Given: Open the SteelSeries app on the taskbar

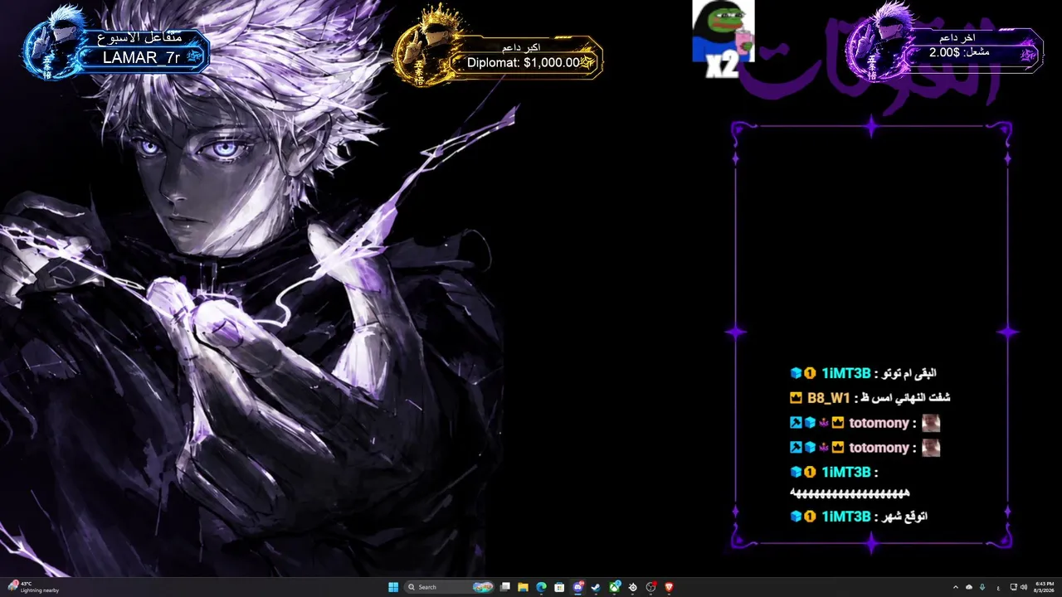Looking at the screenshot, I should coord(633,587).
